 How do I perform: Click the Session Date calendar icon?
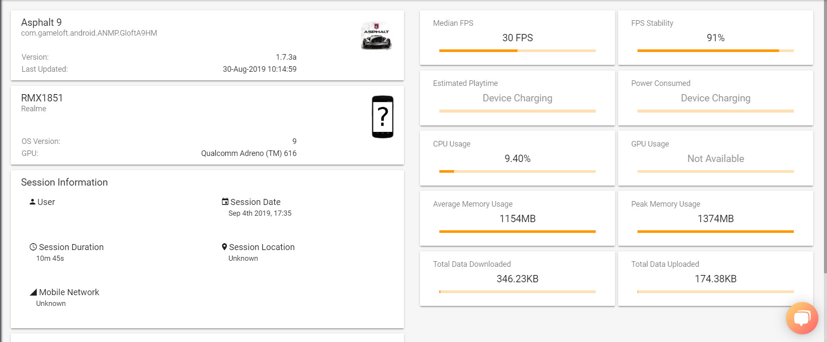pyautogui.click(x=225, y=202)
